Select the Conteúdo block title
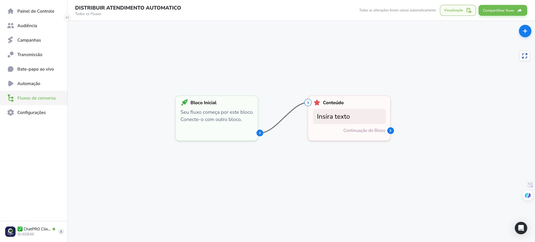 [333, 103]
